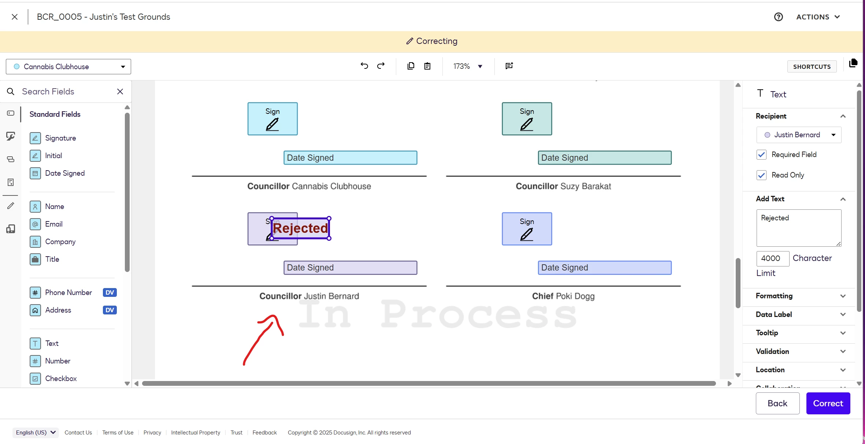The width and height of the screenshot is (865, 444).
Task: Click the Correct button
Action: [828, 403]
